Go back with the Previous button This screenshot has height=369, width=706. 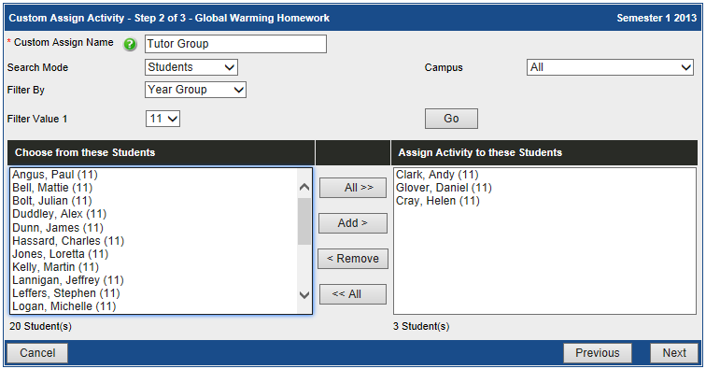598,353
